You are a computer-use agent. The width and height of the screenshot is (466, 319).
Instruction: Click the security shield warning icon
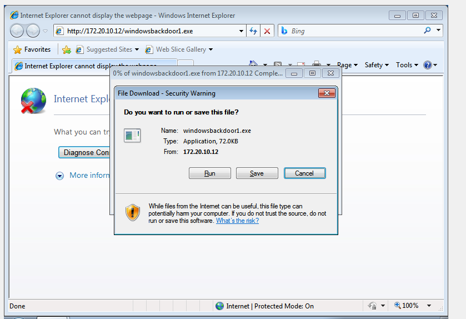(133, 212)
